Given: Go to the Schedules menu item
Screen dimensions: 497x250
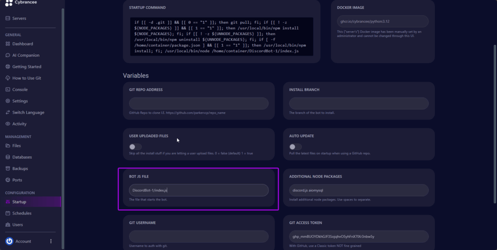Looking at the screenshot, I should [x=22, y=214].
